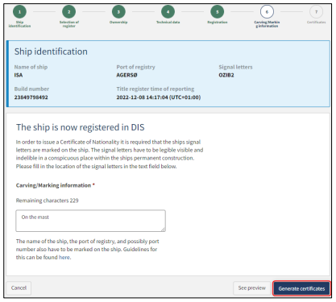The height and width of the screenshot is (302, 336).
Task: Click build number 23849798492
Action: tap(31, 97)
